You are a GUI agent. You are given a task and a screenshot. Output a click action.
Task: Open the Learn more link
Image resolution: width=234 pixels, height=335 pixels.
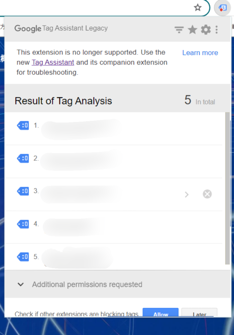[x=200, y=53]
